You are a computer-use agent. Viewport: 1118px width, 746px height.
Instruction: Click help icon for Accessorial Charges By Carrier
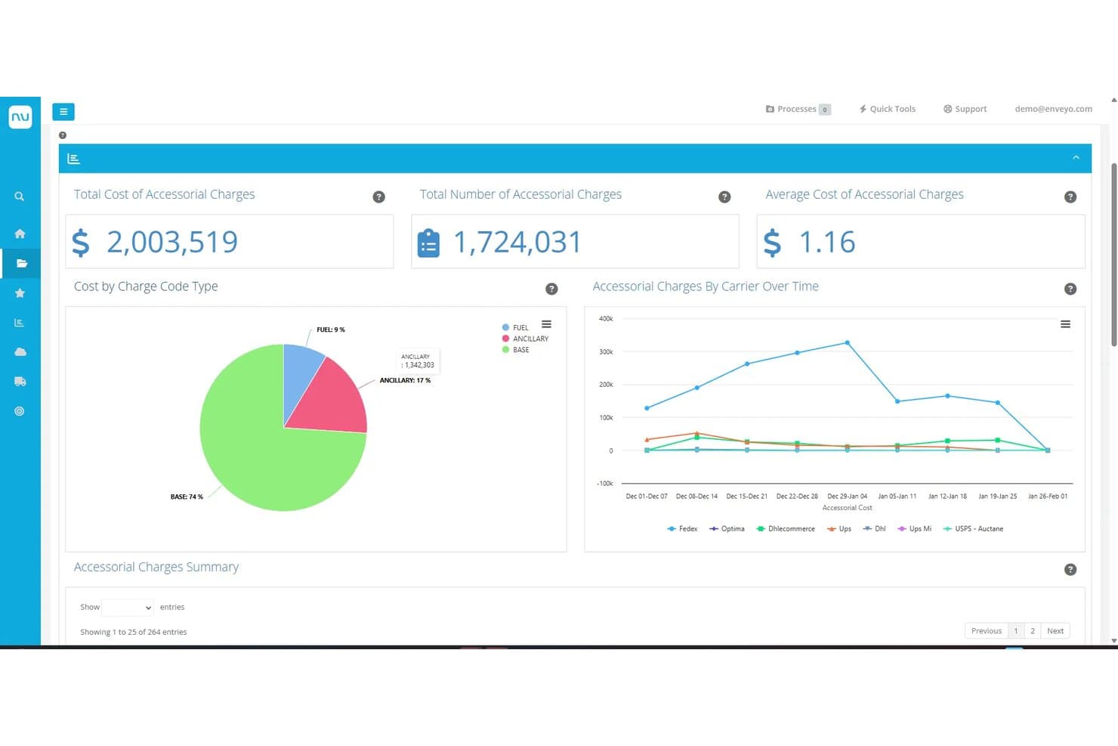coord(1070,289)
